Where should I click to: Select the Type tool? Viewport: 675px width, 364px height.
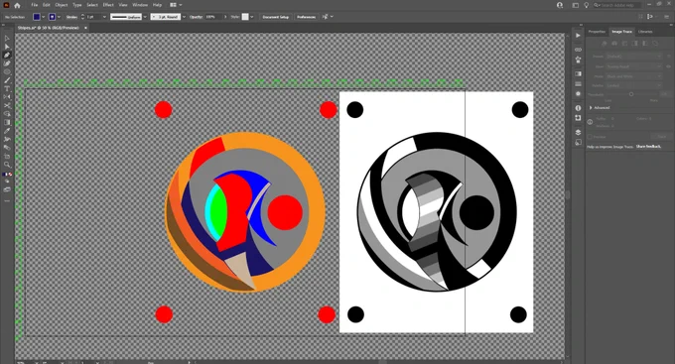(7, 88)
